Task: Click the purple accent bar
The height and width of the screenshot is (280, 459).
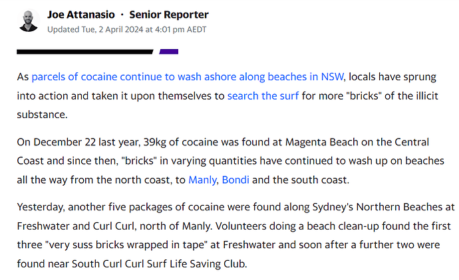Action: 168,52
